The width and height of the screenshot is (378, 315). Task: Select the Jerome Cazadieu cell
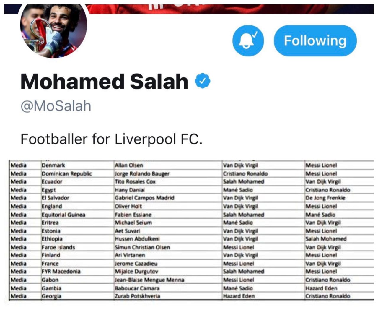[168, 263]
